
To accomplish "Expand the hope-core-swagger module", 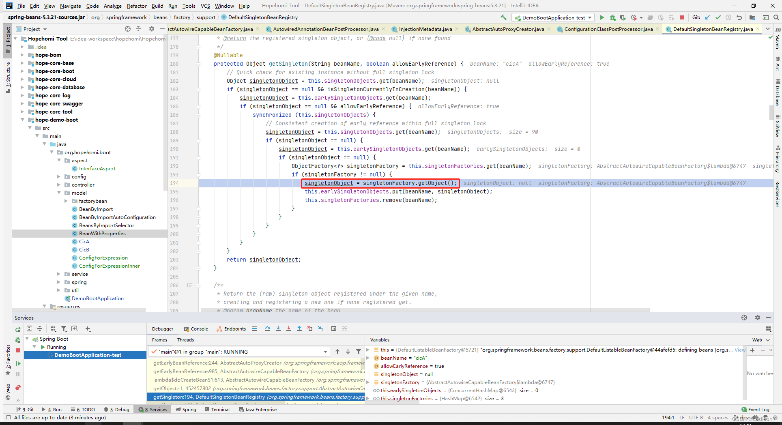I will [x=22, y=103].
